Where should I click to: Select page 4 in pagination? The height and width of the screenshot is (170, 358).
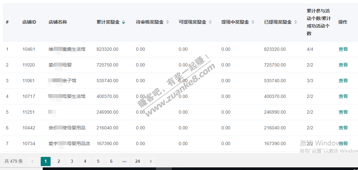point(85,161)
